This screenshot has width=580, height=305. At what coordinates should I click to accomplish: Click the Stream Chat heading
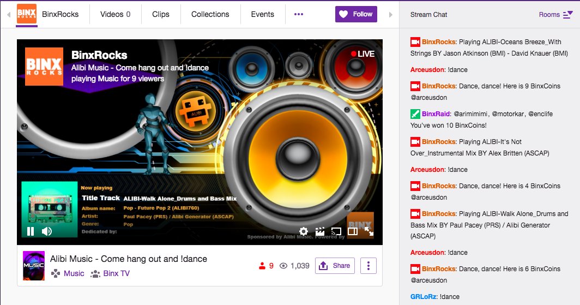(x=428, y=15)
